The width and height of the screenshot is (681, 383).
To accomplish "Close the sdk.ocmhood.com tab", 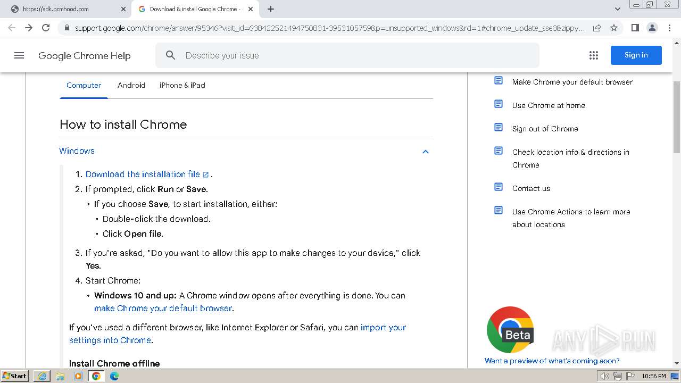I will coord(123,9).
